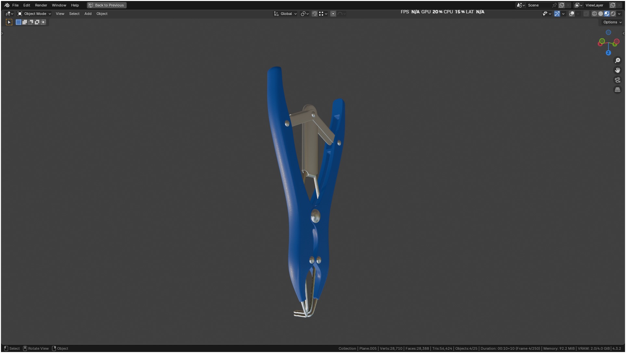
Task: Open the editor type selector
Action: pos(9,14)
